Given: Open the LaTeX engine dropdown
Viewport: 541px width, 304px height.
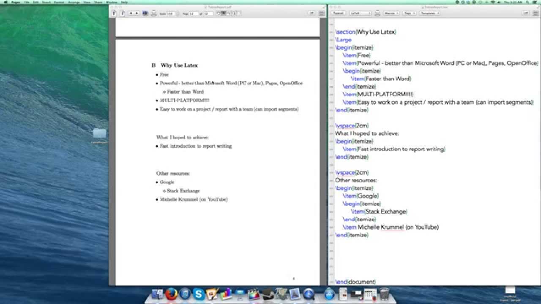Looking at the screenshot, I should pos(361,13).
